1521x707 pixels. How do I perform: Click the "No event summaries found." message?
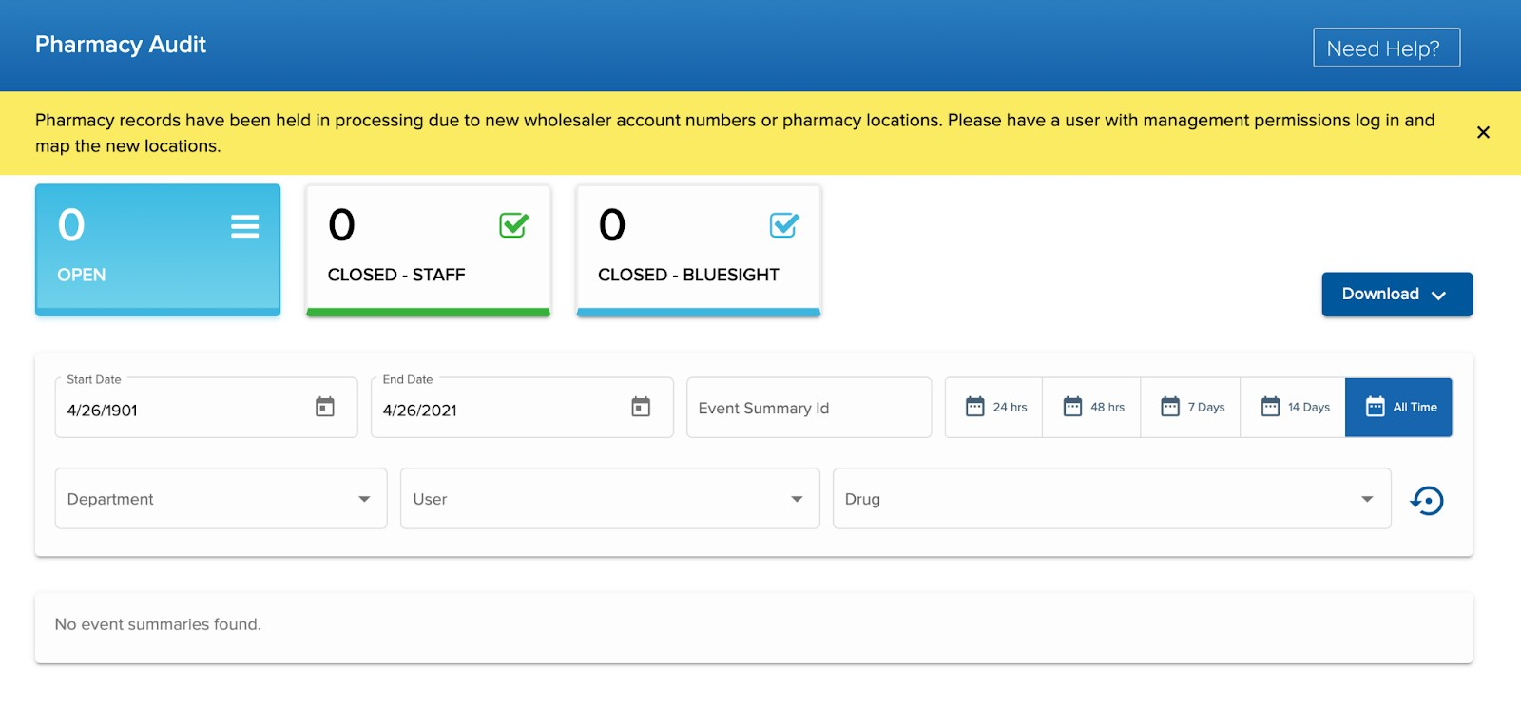coord(158,624)
